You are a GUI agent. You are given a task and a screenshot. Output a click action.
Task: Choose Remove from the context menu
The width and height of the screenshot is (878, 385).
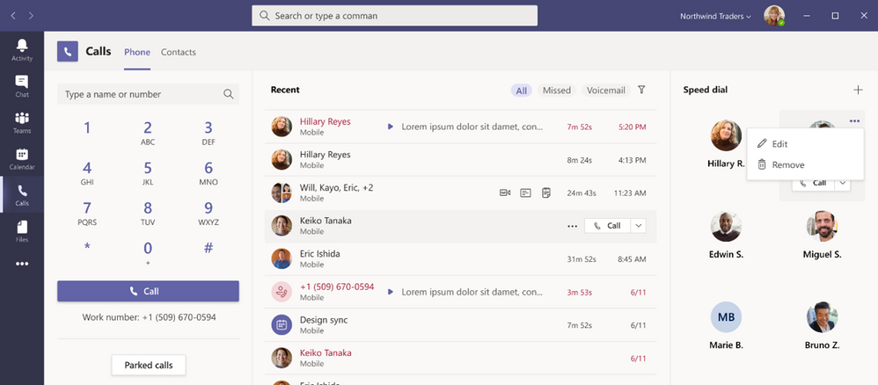787,164
